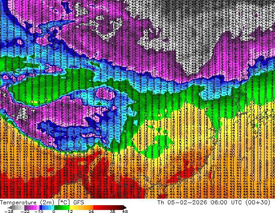Click the '48' legend value

tap(125, 211)
